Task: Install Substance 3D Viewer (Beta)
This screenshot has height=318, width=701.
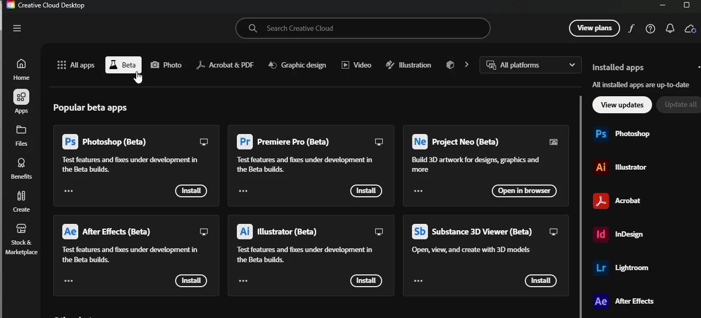Action: pos(541,281)
